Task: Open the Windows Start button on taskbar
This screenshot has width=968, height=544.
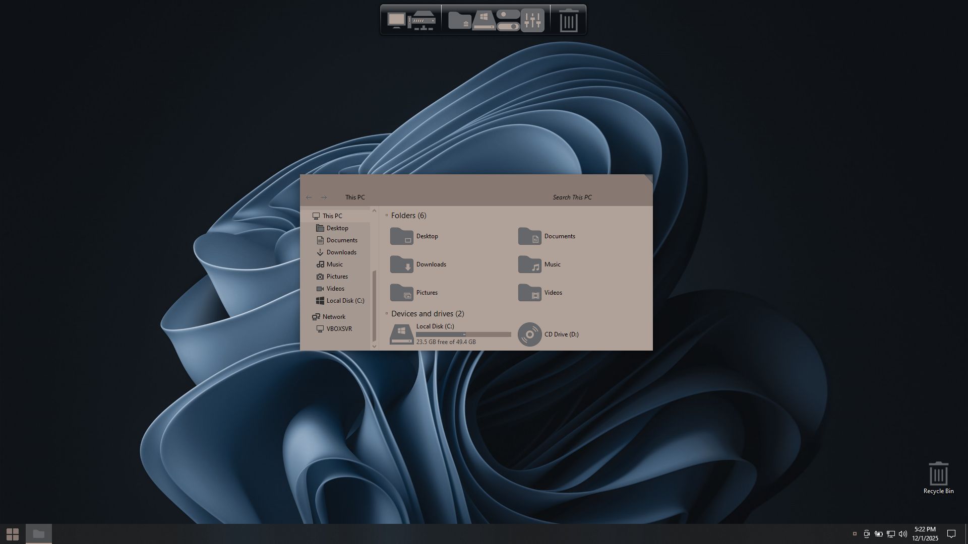Action: pos(13,534)
